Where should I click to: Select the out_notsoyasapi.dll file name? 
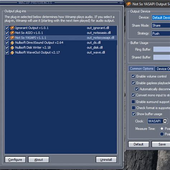[100, 38]
